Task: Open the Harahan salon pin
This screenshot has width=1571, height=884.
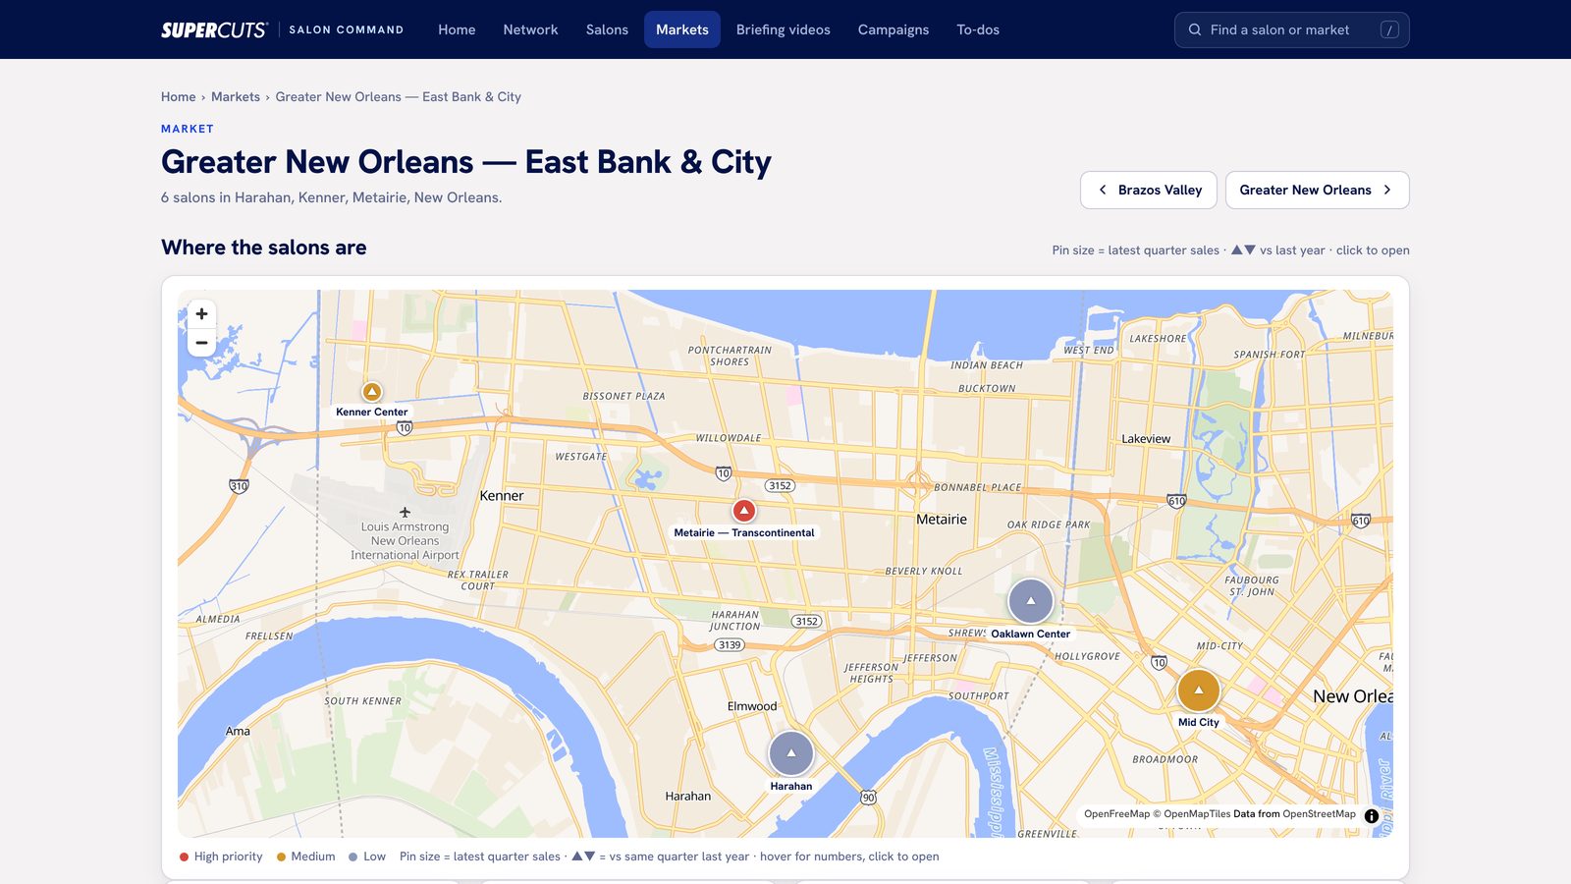Action: (791, 753)
